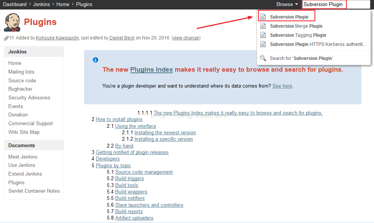Open Use Jenkins document link
Image resolution: width=374 pixels, height=223 pixels.
pos(22,165)
